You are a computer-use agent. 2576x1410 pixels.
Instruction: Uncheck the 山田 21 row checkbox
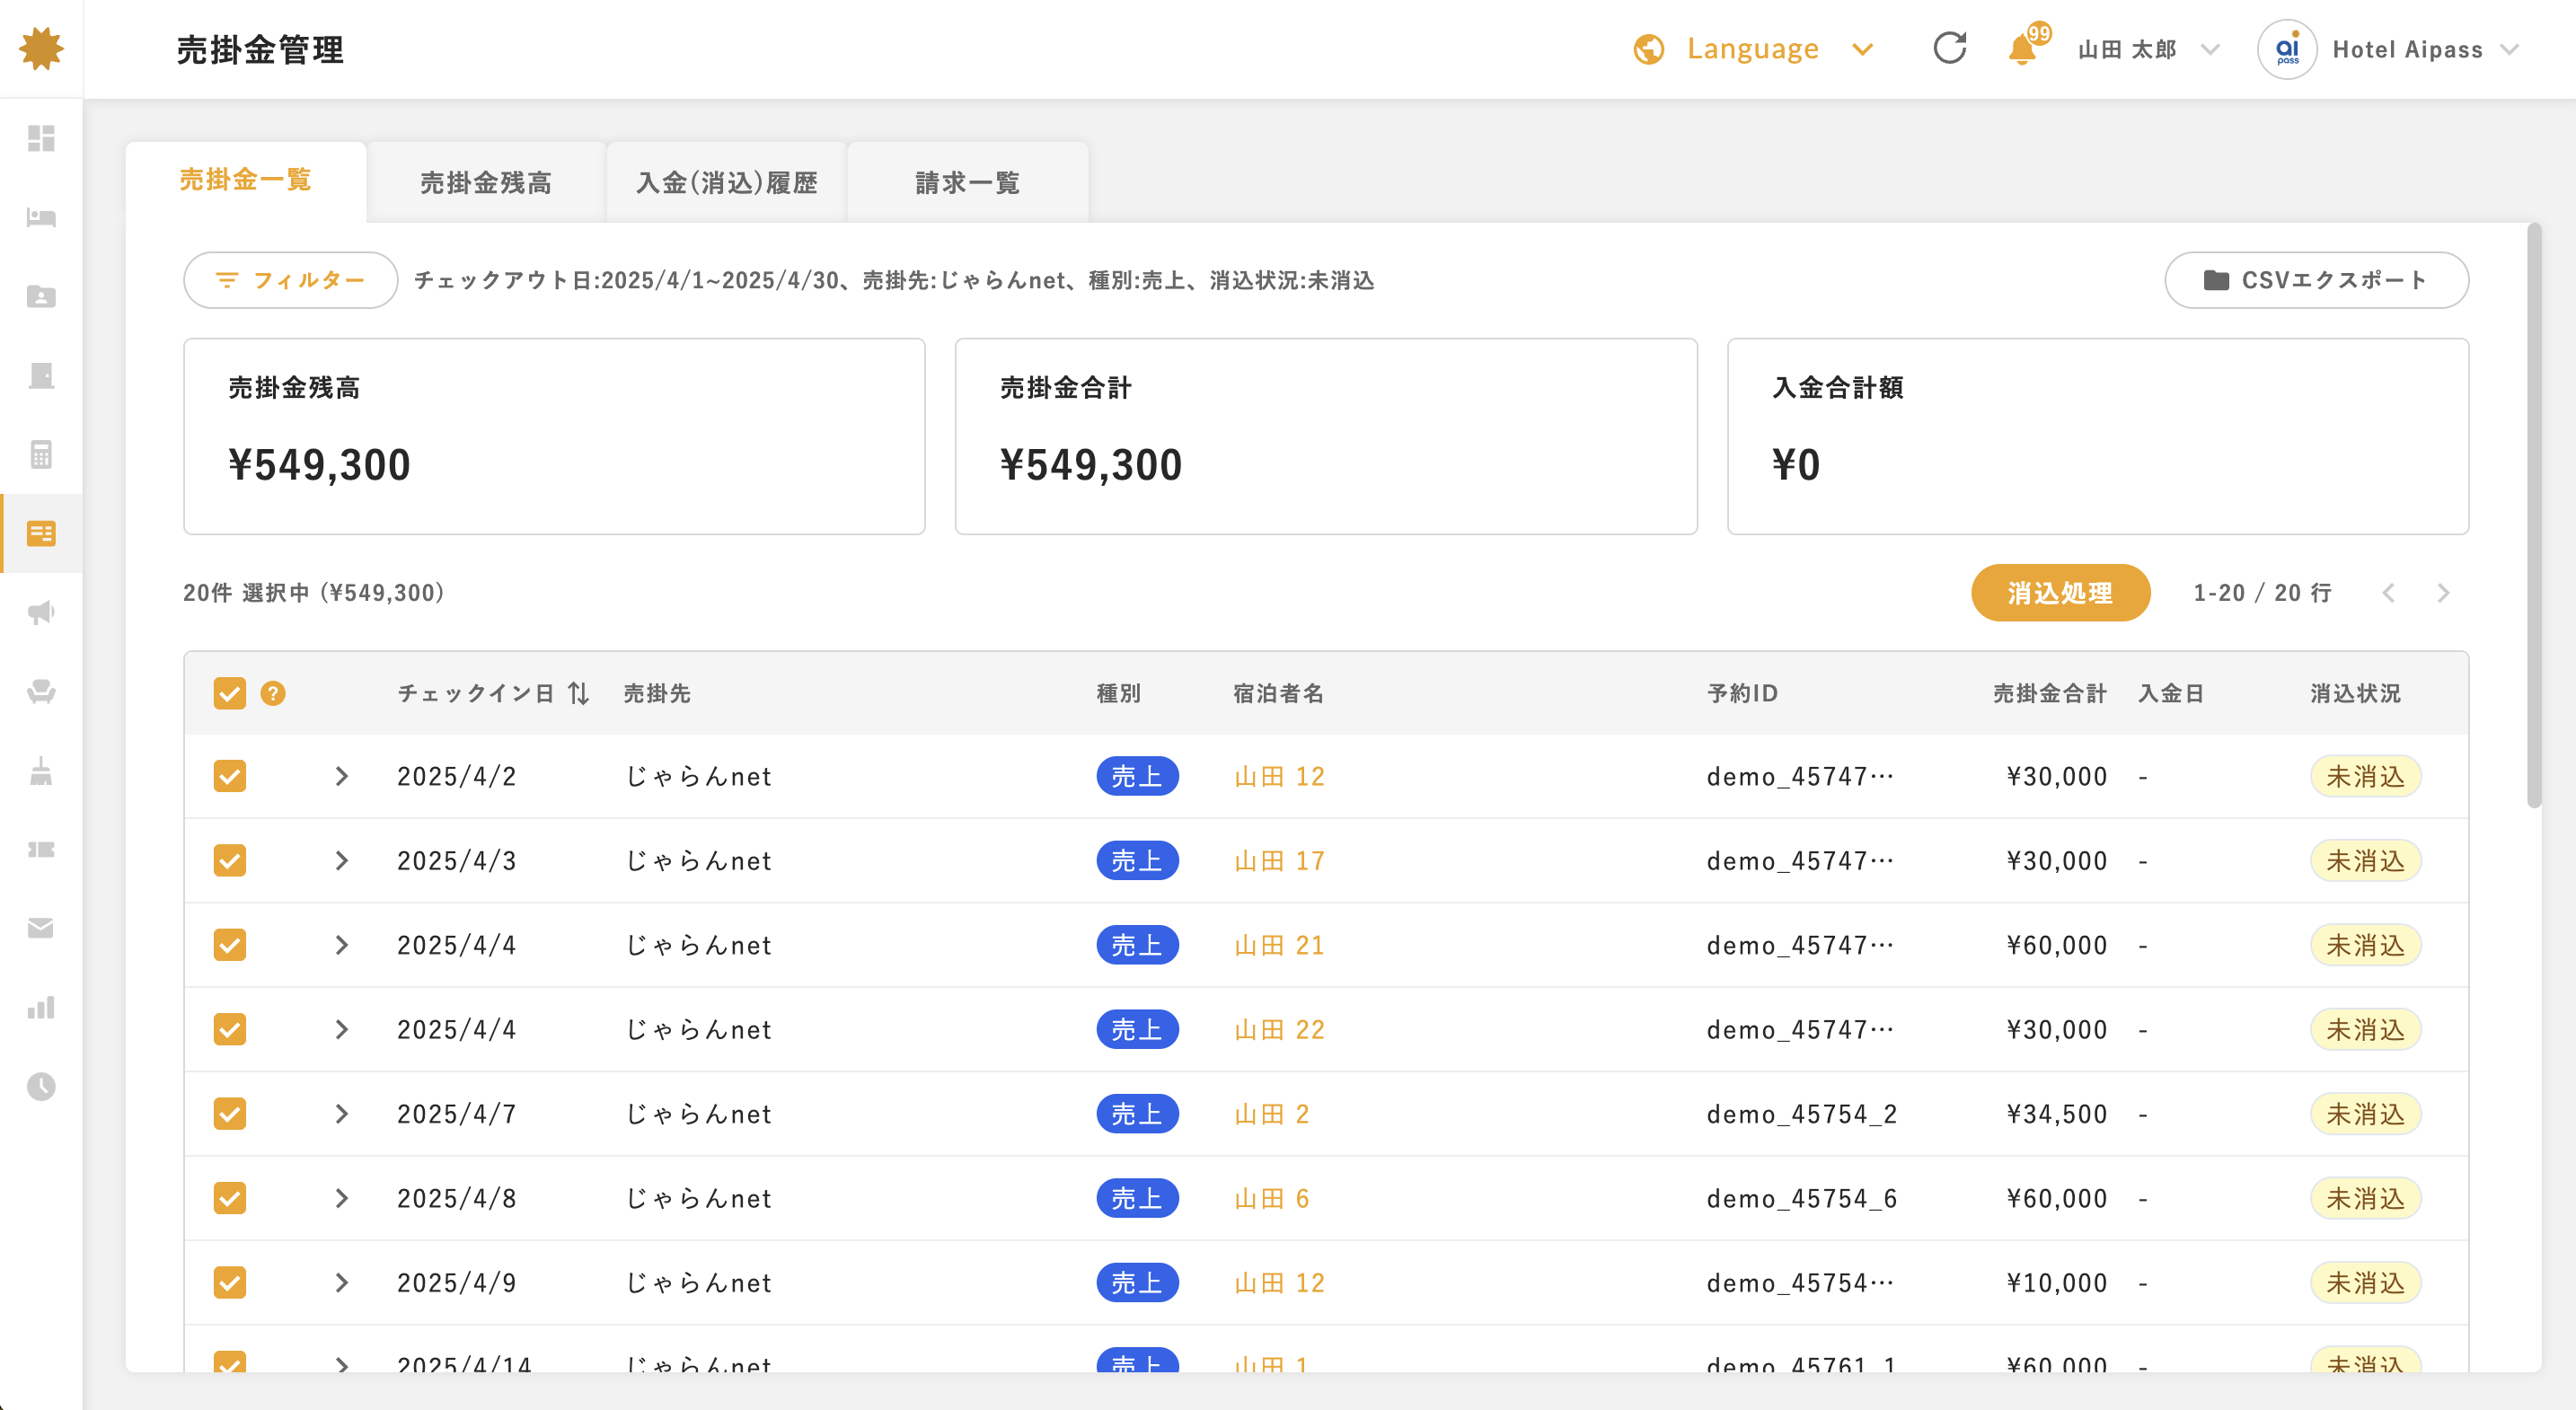click(230, 945)
